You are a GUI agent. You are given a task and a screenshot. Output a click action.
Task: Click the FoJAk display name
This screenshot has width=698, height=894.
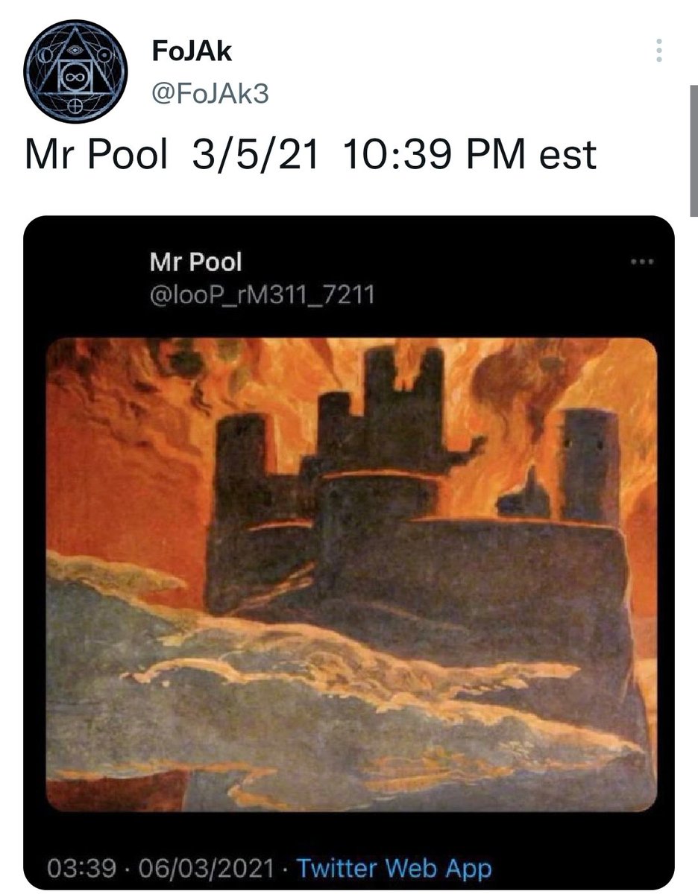(191, 52)
